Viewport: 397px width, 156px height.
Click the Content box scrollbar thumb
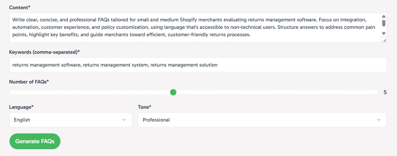384,23
